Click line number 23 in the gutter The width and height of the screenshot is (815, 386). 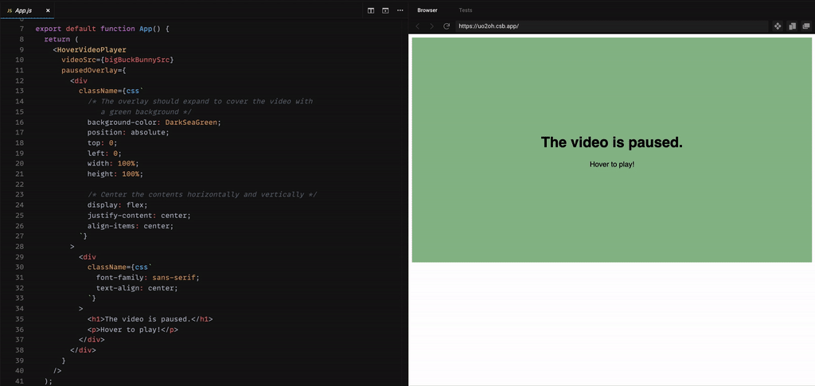point(20,194)
